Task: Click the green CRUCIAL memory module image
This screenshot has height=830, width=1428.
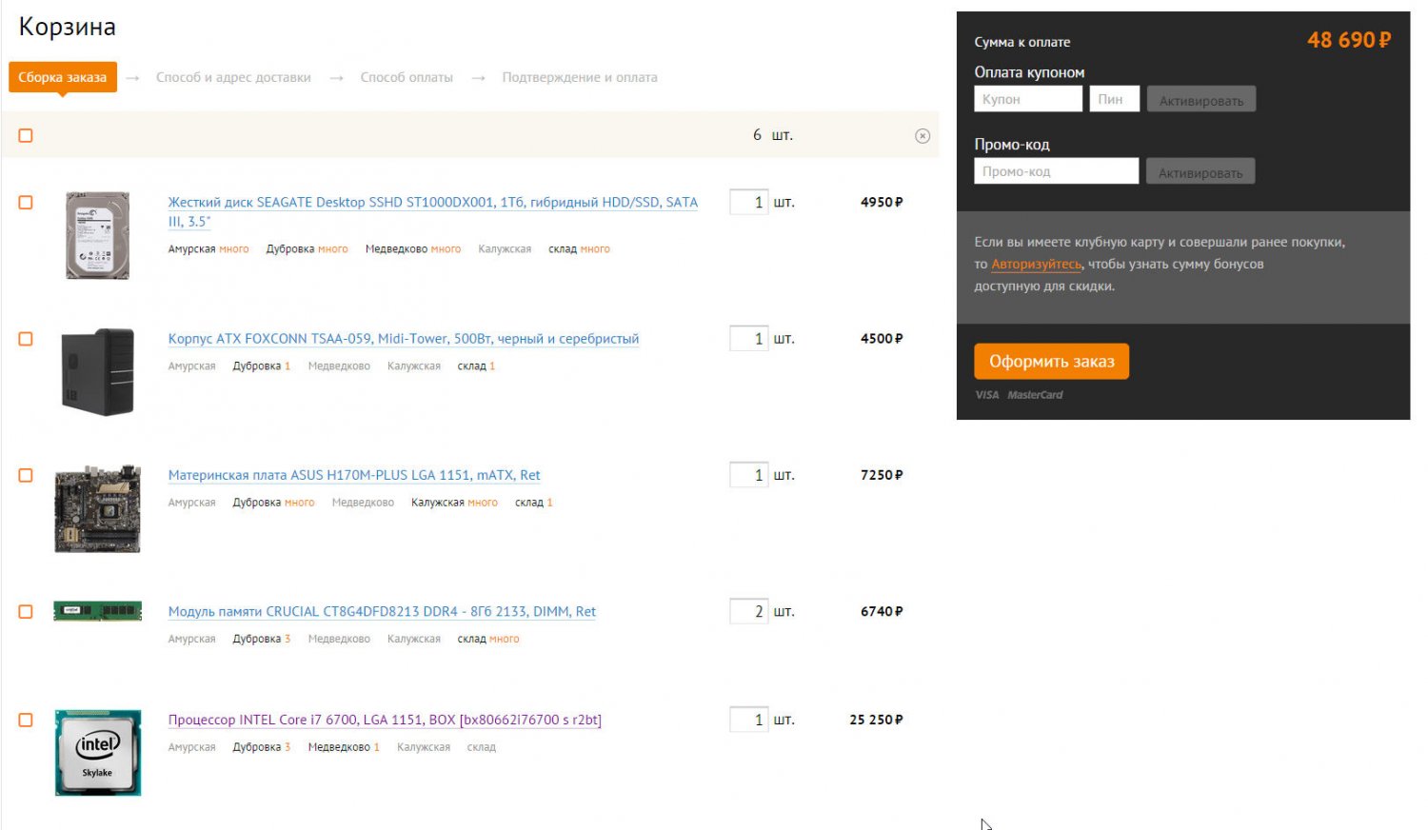Action: (x=98, y=611)
